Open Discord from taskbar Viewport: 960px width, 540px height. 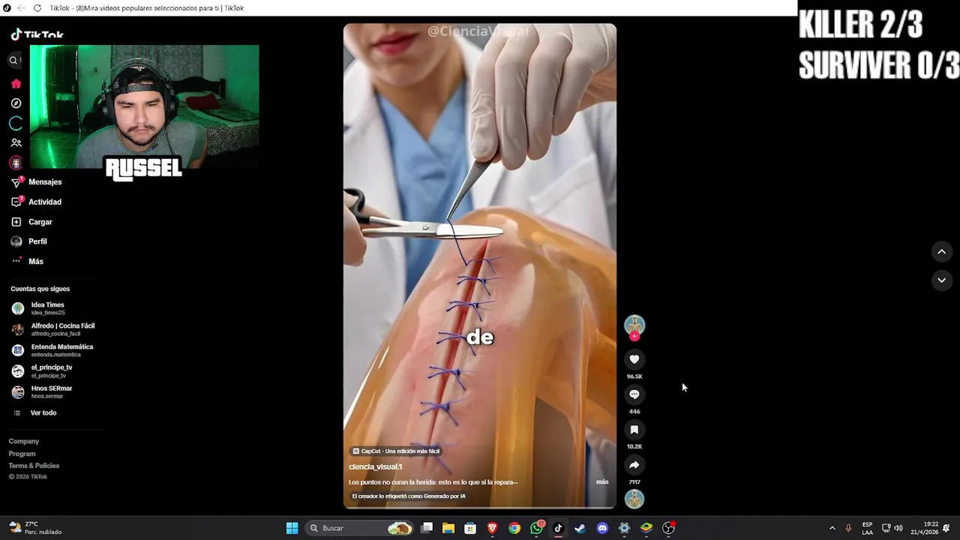pyautogui.click(x=602, y=528)
